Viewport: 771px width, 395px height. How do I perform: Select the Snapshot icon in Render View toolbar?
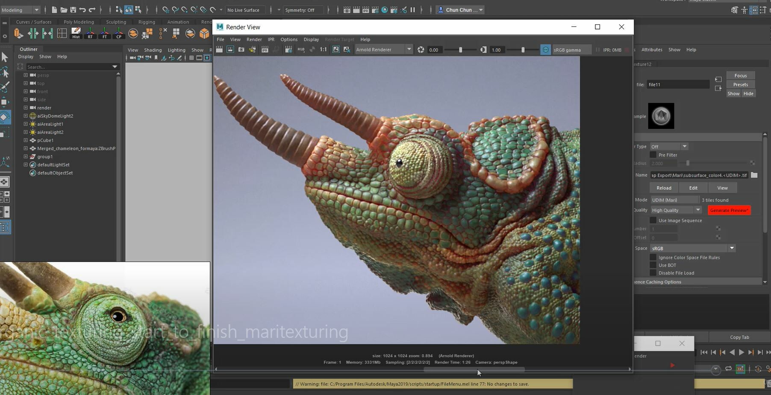point(241,49)
